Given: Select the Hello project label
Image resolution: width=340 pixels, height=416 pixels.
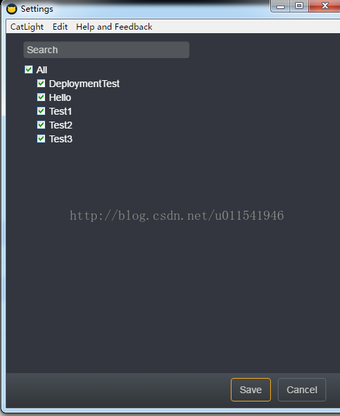Looking at the screenshot, I should click(x=60, y=97).
